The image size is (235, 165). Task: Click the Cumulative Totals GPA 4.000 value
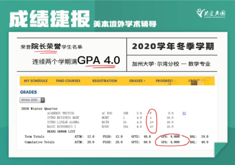pos(175,142)
